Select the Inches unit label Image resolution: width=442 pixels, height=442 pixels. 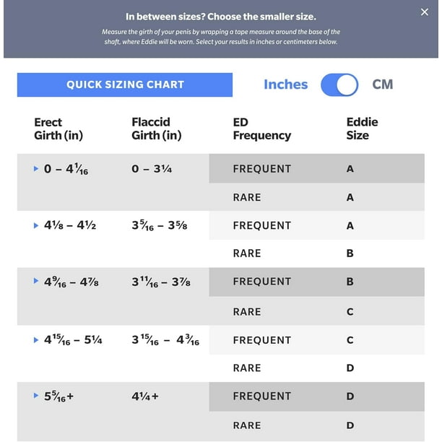click(285, 84)
